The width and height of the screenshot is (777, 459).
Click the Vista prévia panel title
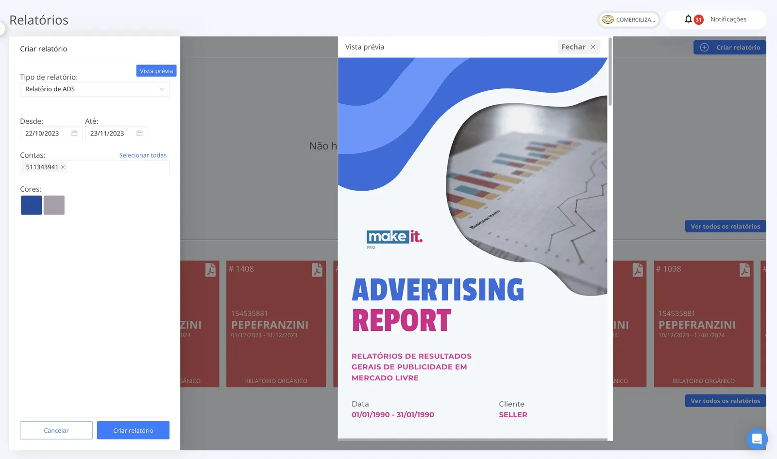click(x=365, y=47)
